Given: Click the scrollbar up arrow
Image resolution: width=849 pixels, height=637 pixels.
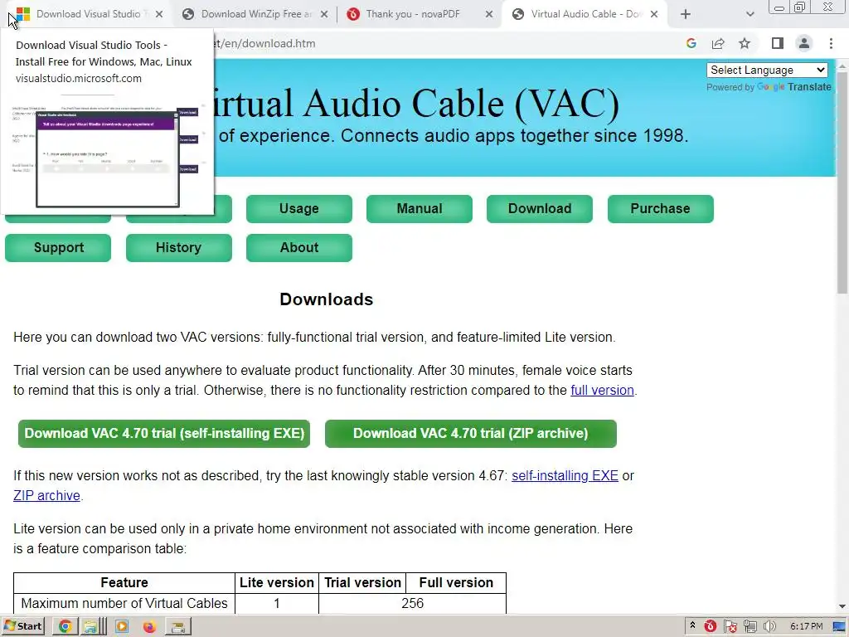Looking at the screenshot, I should pos(842,66).
